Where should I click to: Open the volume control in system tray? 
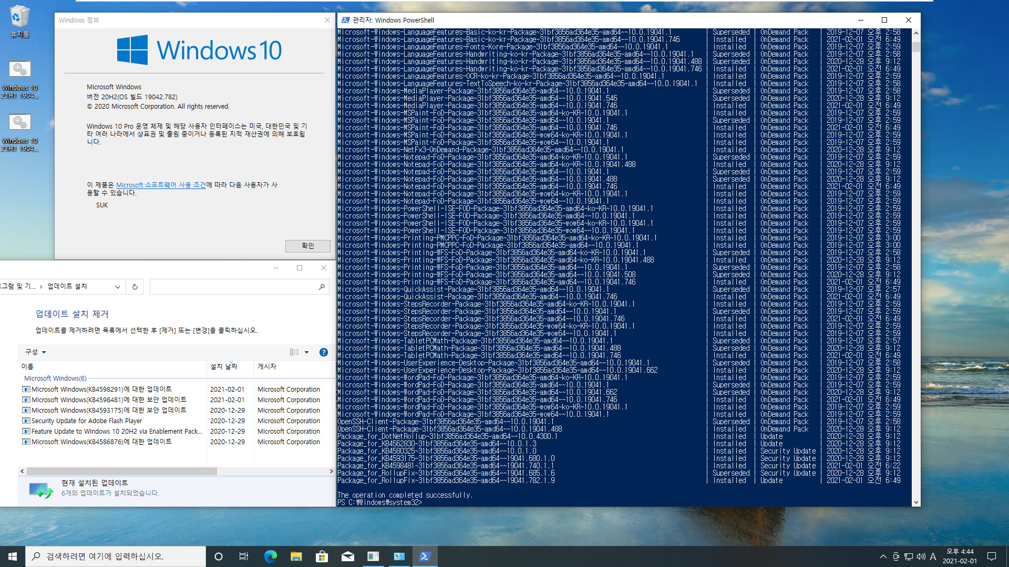pyautogui.click(x=921, y=556)
